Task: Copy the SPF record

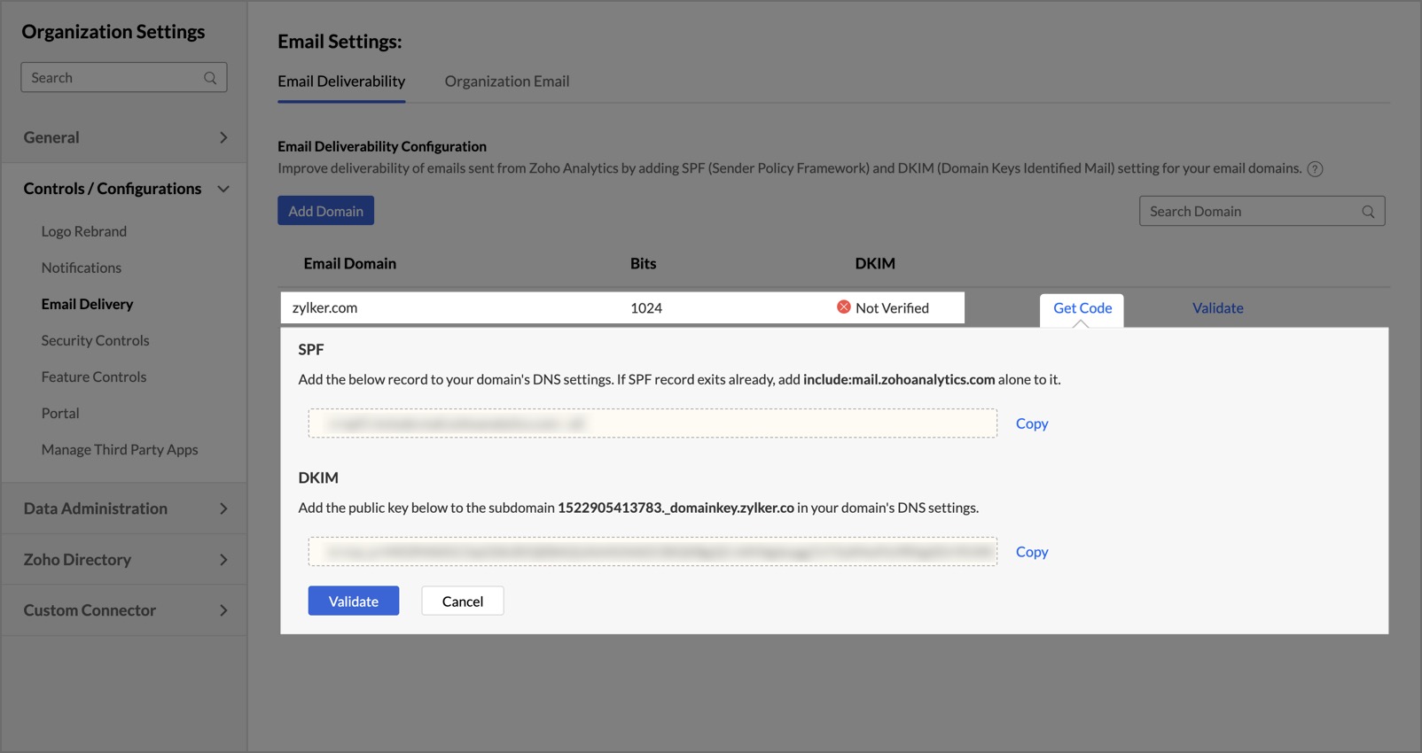Action: [1032, 423]
